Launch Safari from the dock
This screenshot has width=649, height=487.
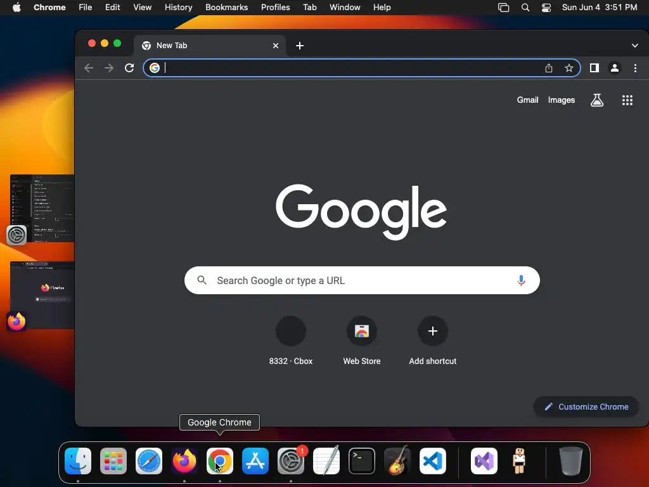[149, 461]
